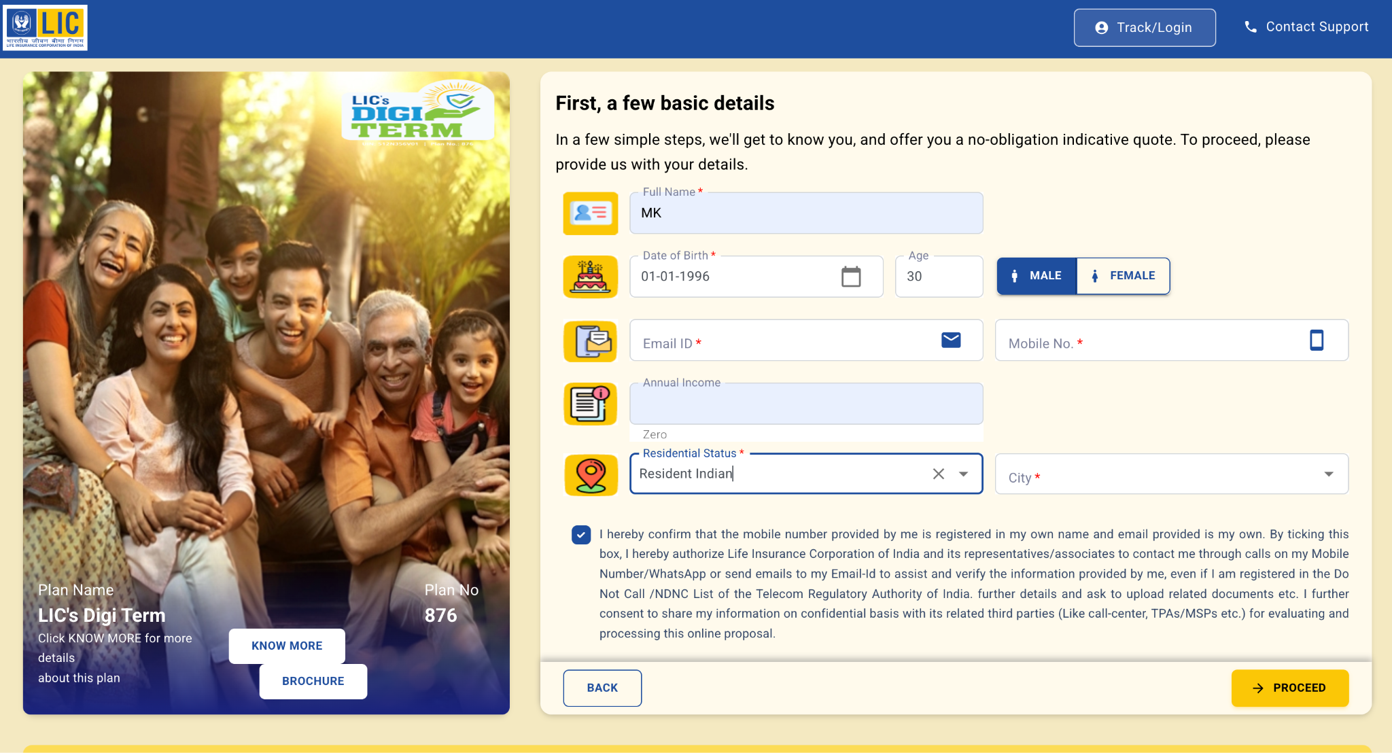1392x753 pixels.
Task: Click Contact Support
Action: click(x=1317, y=27)
